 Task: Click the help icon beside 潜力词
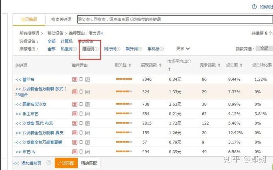point(97,49)
